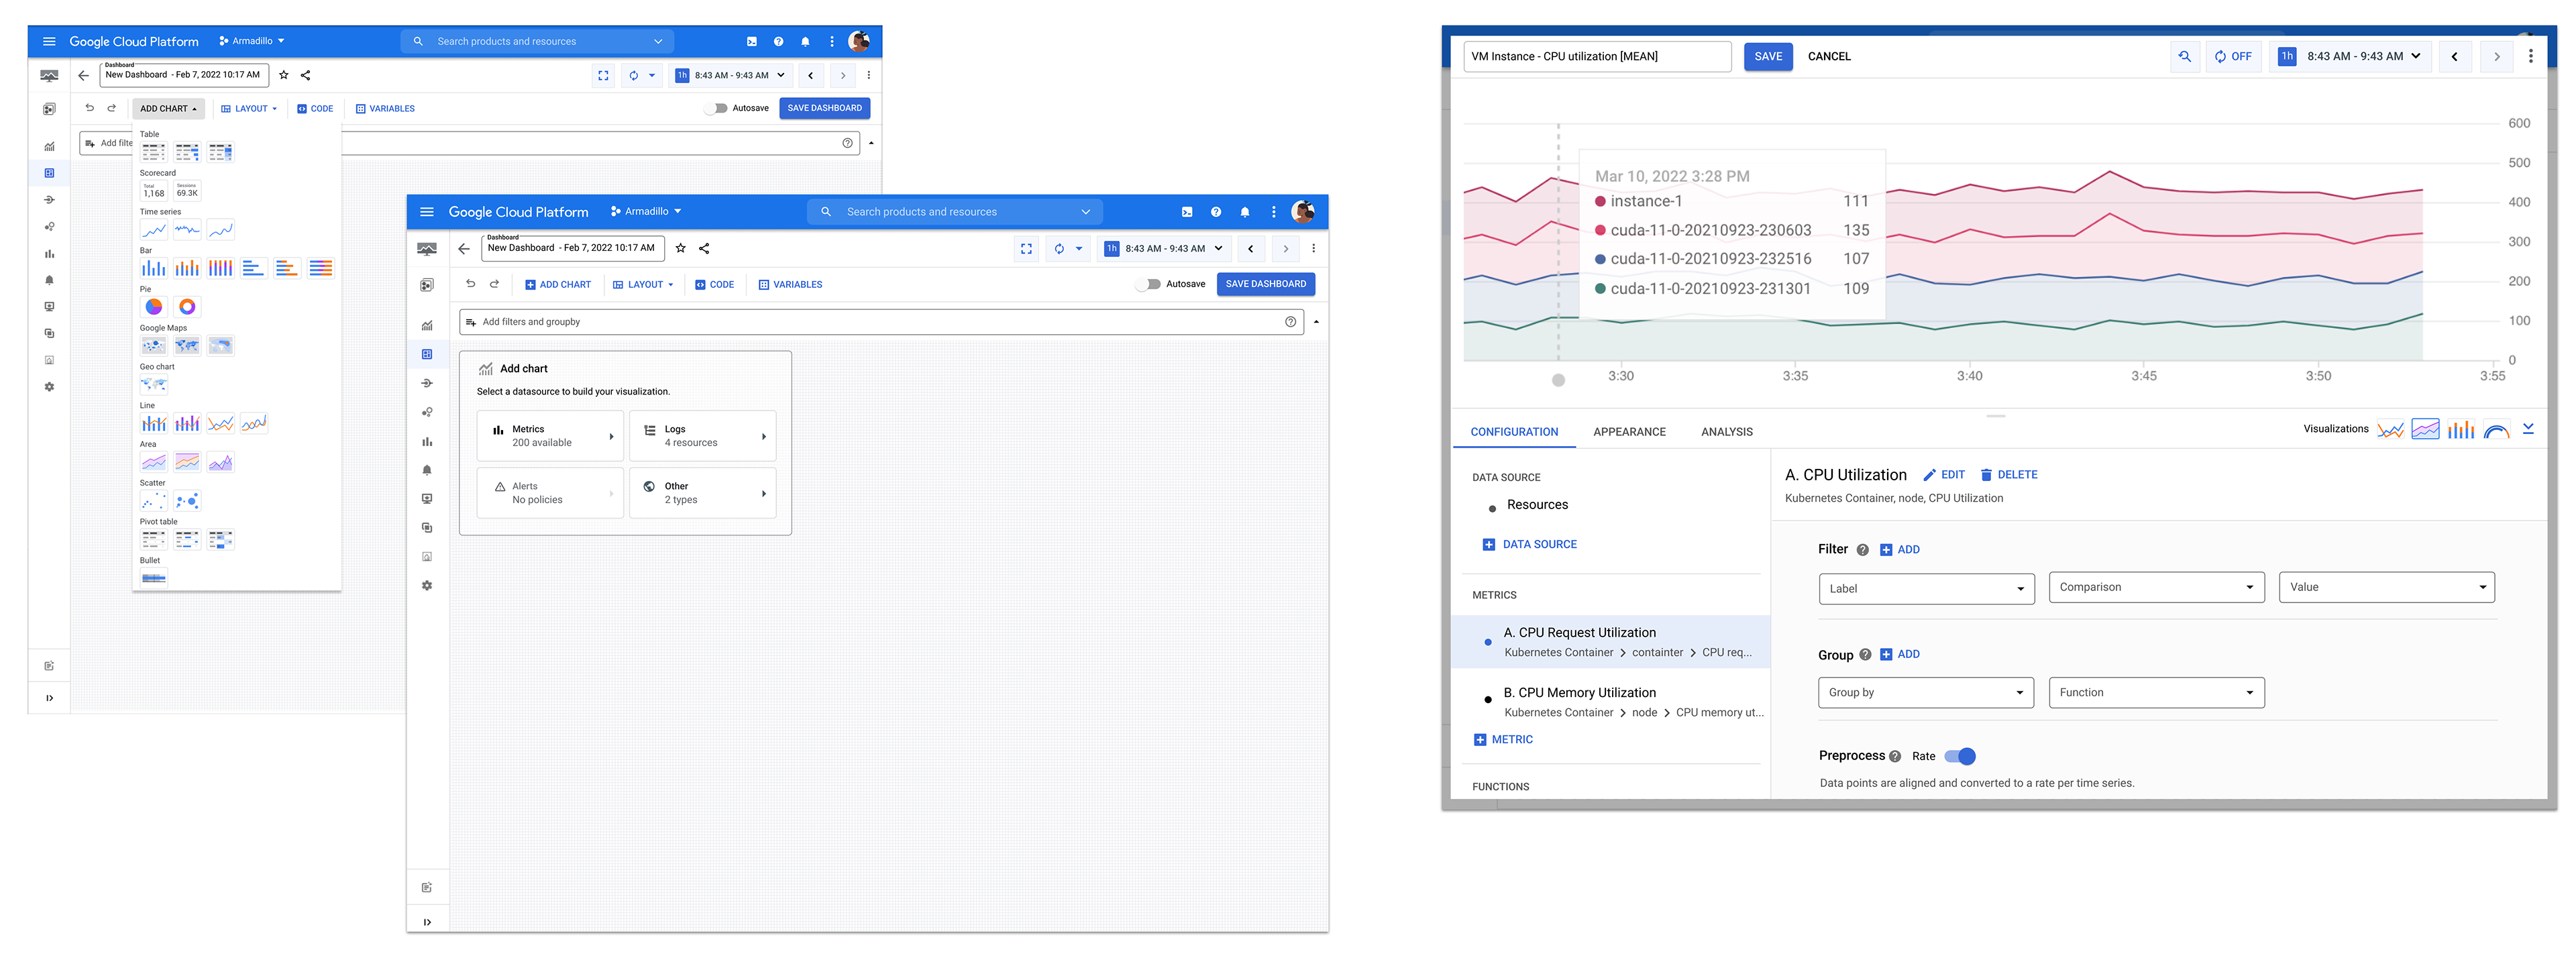Viewport: 2576px width, 962px height.
Task: Select the first Google Maps chart icon
Action: [x=153, y=346]
